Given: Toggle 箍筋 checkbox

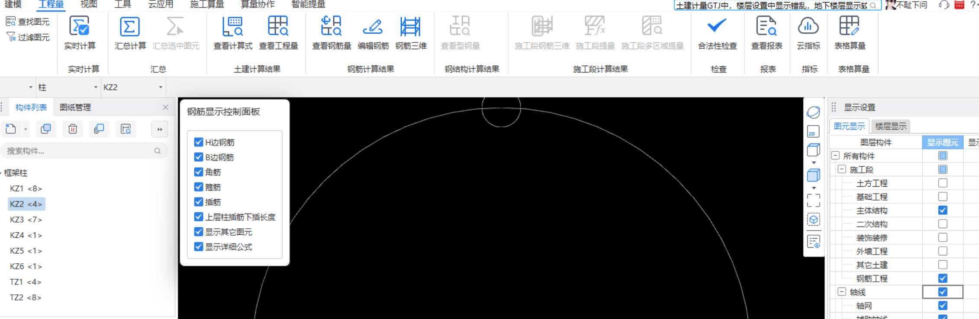Looking at the screenshot, I should tap(199, 187).
